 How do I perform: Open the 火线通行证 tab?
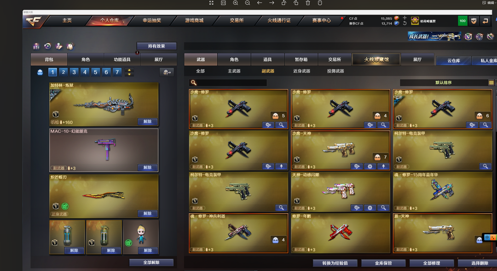click(x=279, y=21)
